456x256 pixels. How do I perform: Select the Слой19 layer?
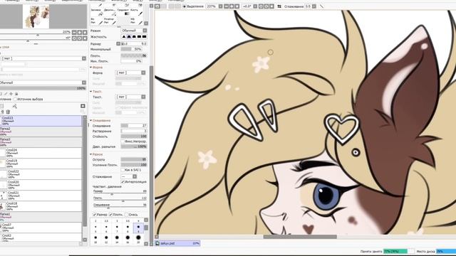pos(41,164)
